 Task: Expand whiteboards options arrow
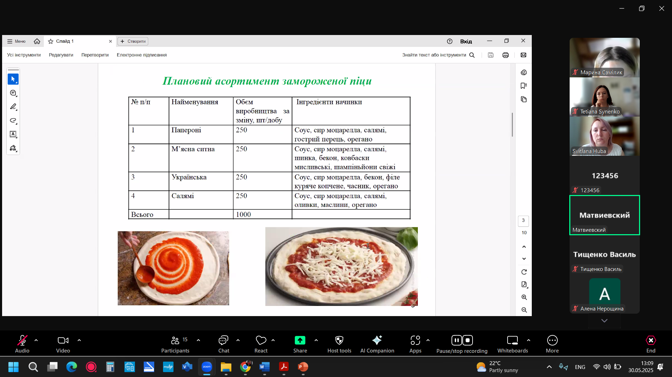click(x=529, y=340)
